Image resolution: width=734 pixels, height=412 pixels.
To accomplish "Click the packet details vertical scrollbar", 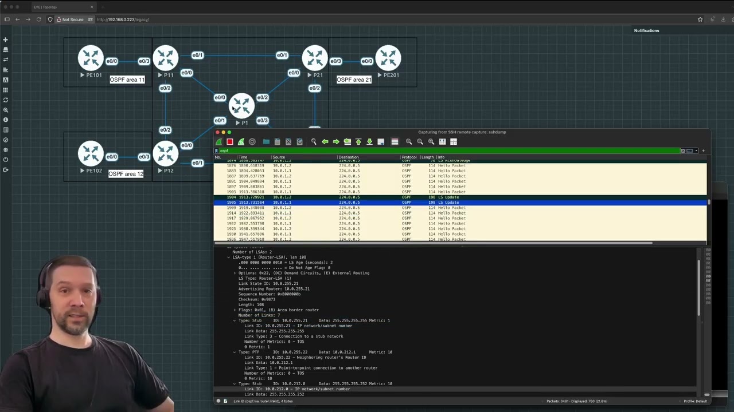I will pos(698,288).
